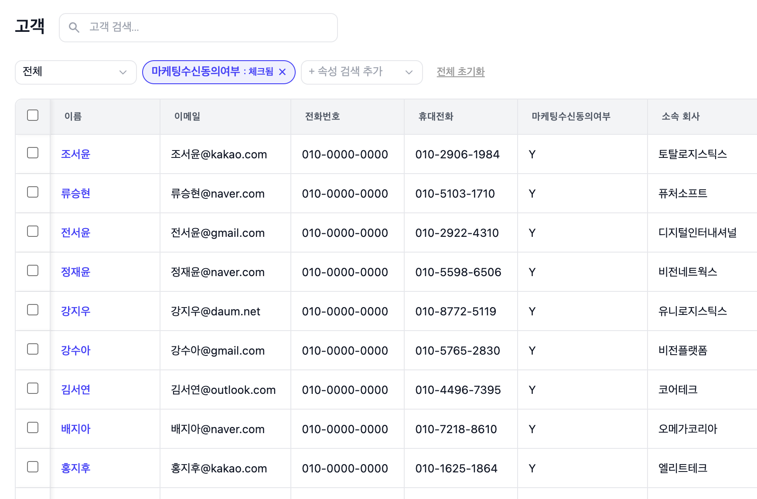Open the 전체 filter dropdown
757x499 pixels.
[x=75, y=72]
